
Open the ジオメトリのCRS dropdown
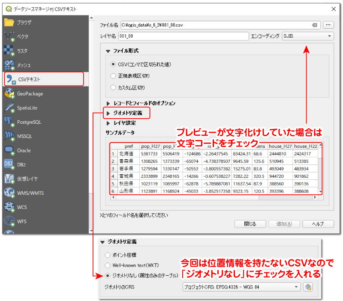pyautogui.click(x=241, y=287)
